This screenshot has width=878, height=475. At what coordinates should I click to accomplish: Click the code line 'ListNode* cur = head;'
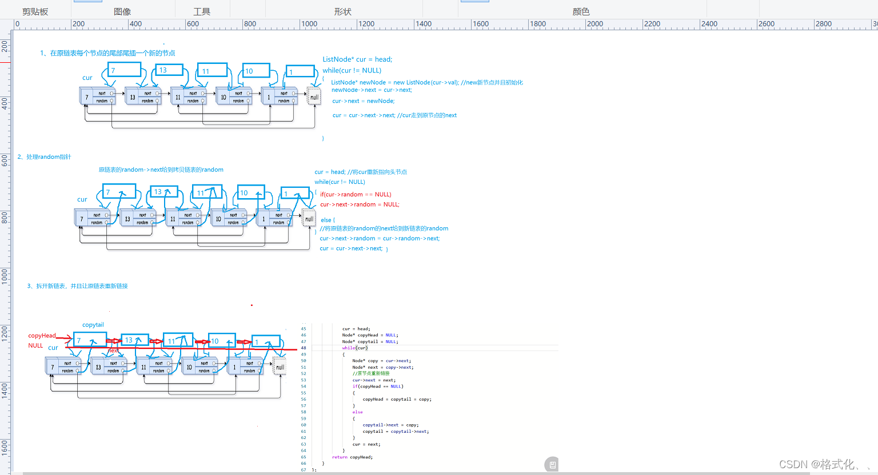[x=357, y=59]
